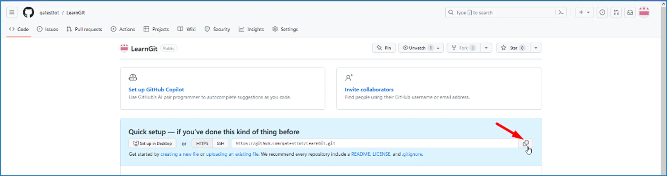Open the notifications inbox icon
The height and width of the screenshot is (176, 667).
pos(630,12)
